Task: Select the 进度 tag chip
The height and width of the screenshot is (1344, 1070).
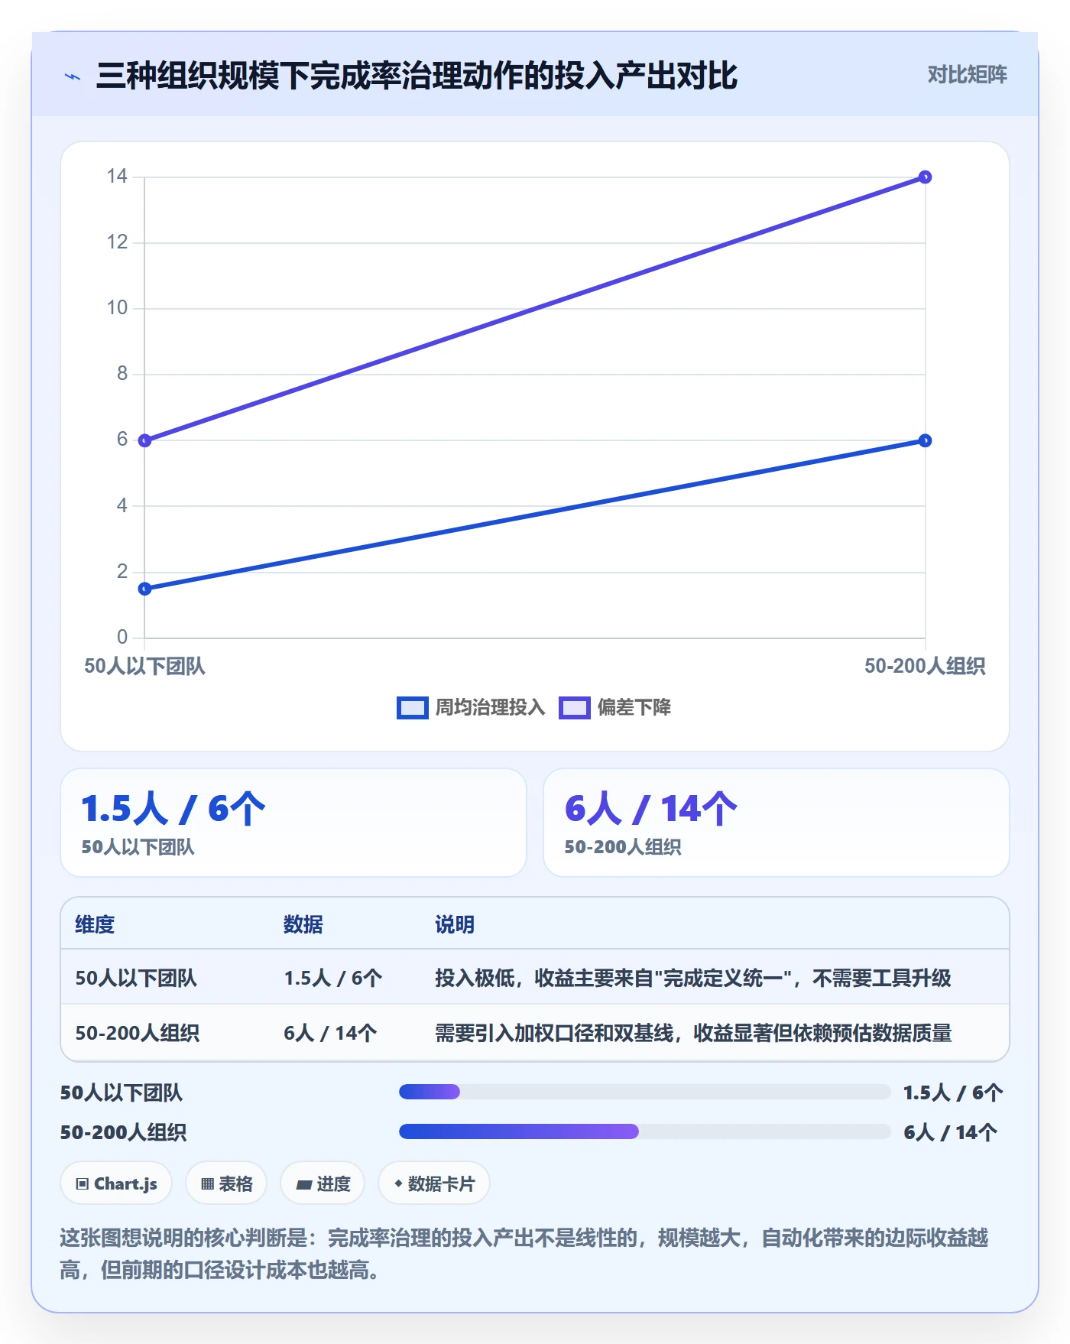Action: [x=323, y=1183]
